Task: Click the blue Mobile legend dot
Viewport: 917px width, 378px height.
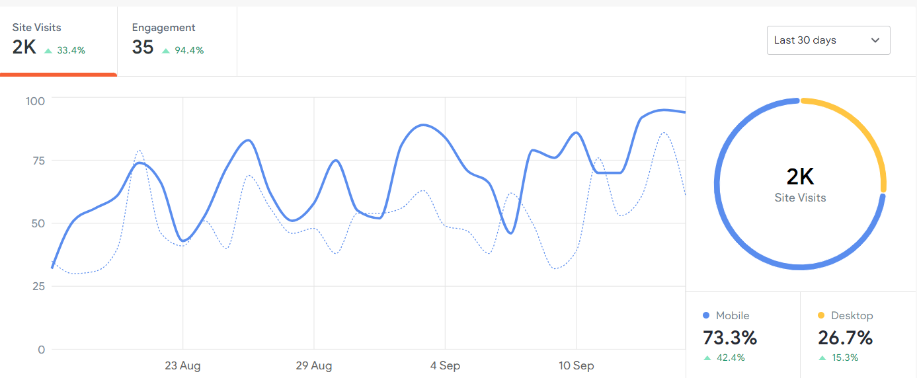Action: [x=706, y=316]
